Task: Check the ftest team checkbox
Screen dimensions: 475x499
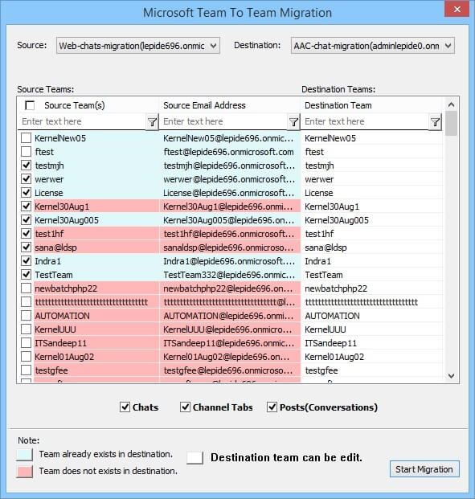Action: (26, 152)
